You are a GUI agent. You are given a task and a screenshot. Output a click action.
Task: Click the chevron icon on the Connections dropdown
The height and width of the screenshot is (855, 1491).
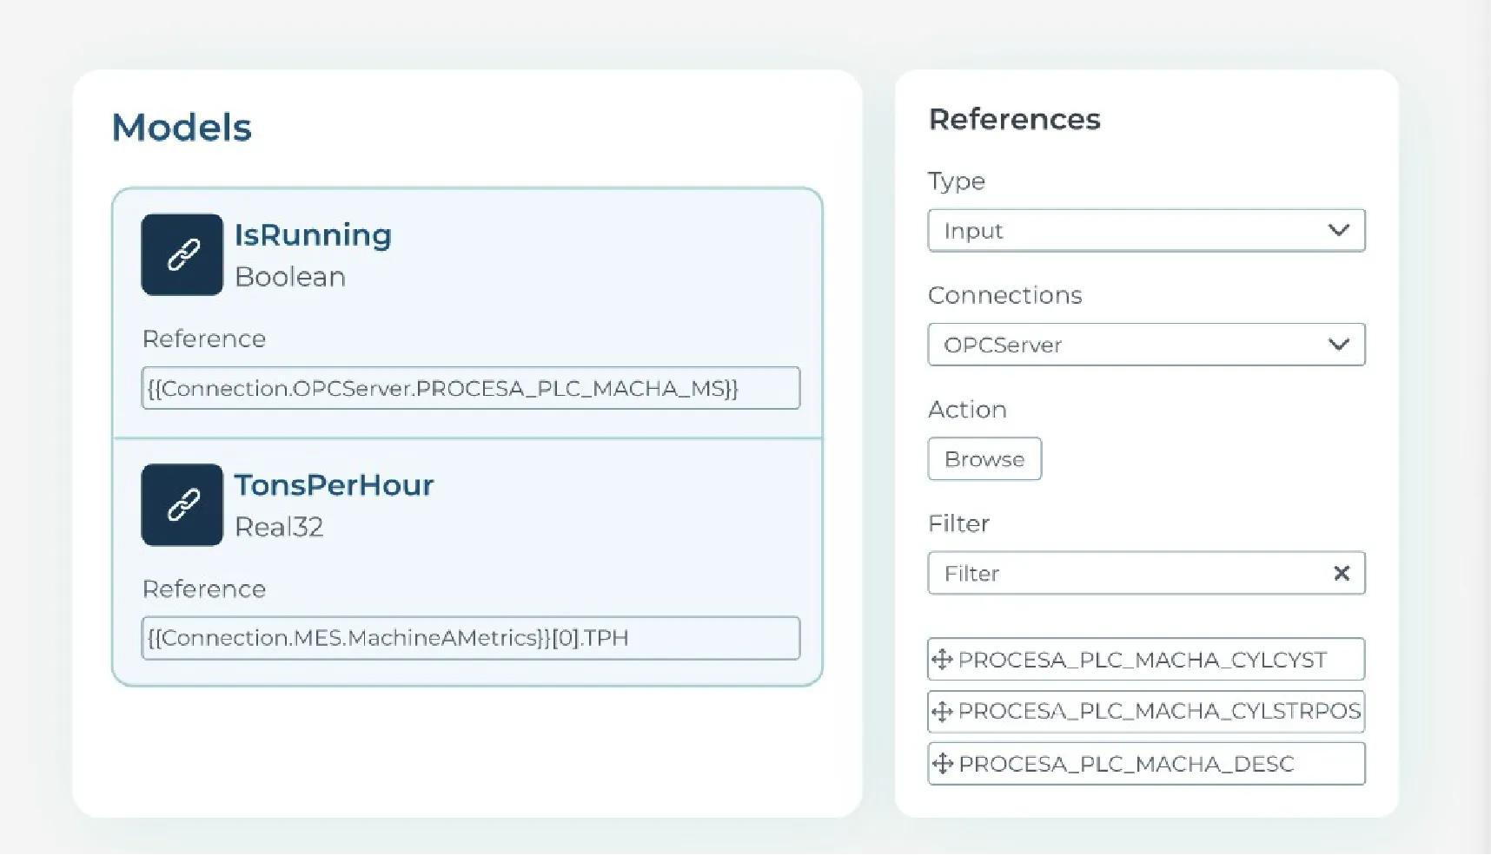(1338, 345)
